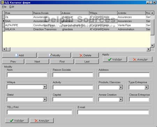Focus the Nom input field
The height and width of the screenshot is (127, 157).
(x=27, y=75)
